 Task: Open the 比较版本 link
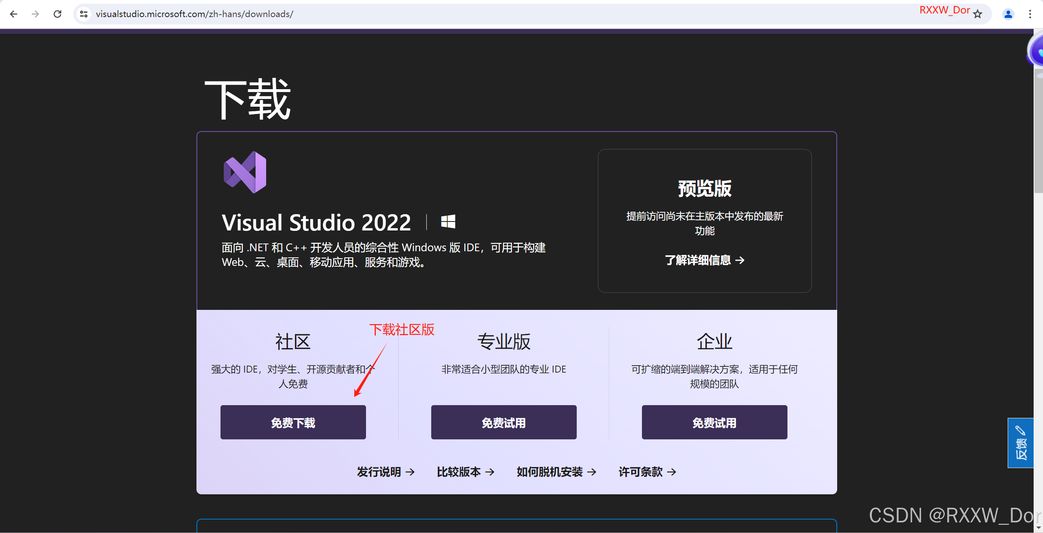coord(465,472)
